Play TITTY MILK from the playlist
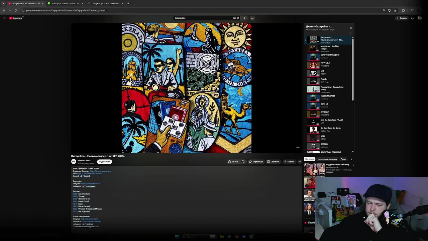 [328, 65]
